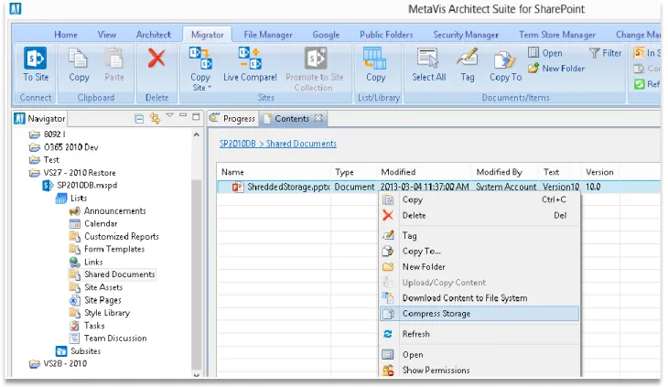Screen dimensions: 668x387
Task: Choose Show Permissions in context menu
Action: point(479,370)
